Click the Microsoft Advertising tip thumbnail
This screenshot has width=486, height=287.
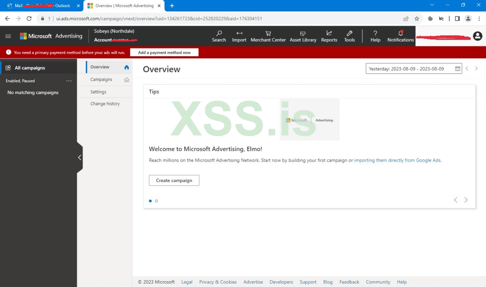point(309,120)
